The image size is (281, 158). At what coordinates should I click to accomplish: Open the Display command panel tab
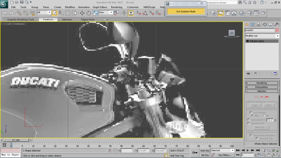[x=270, y=24]
